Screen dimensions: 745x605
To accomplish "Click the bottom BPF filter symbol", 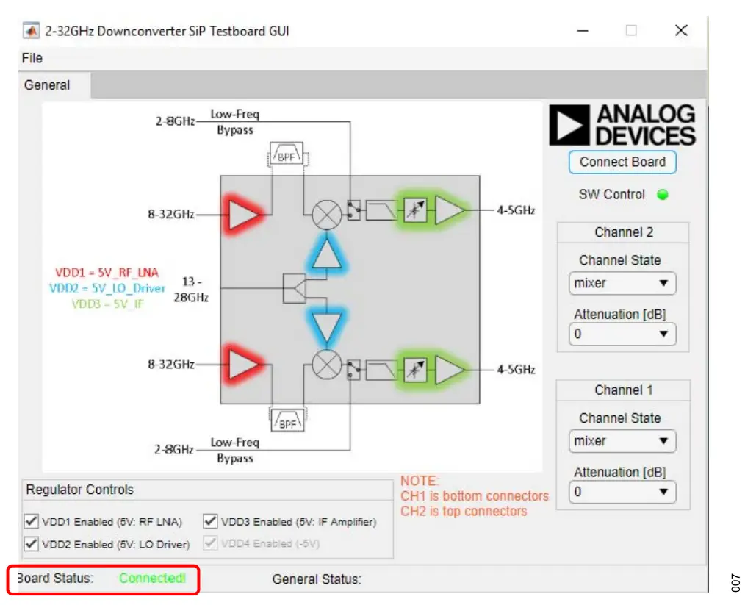I will click(287, 421).
